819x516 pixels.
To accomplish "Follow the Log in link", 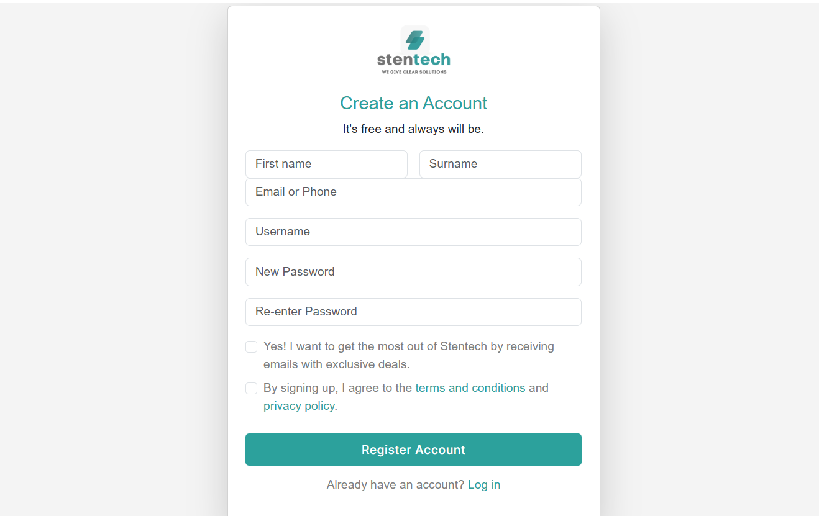I will pos(484,485).
